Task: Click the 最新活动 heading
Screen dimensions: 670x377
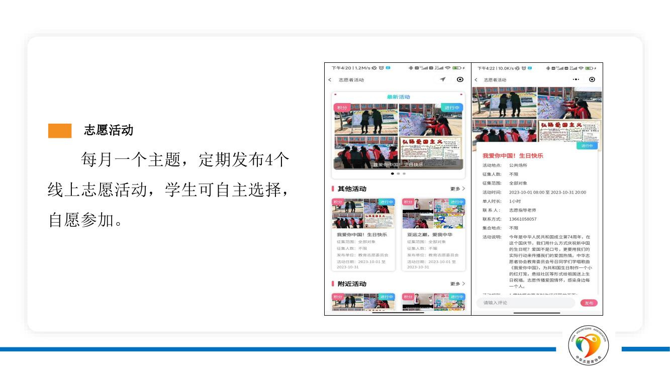Action: pos(398,97)
